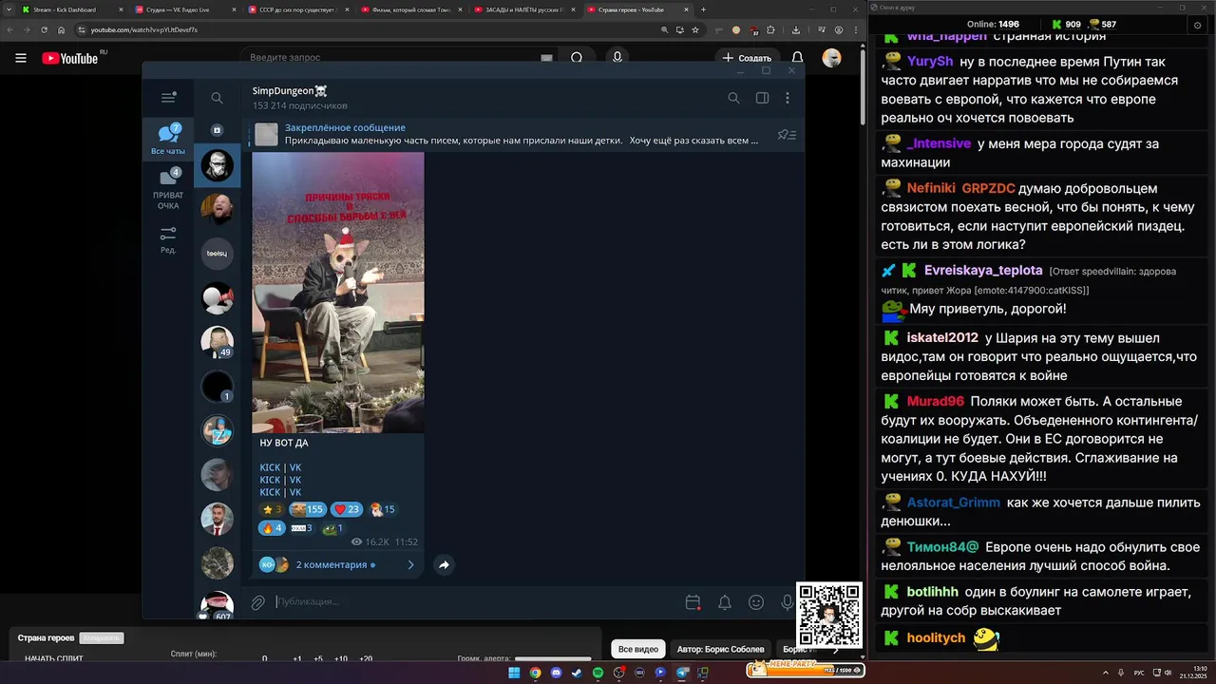Open the YouTube account avatar menu

tap(832, 58)
